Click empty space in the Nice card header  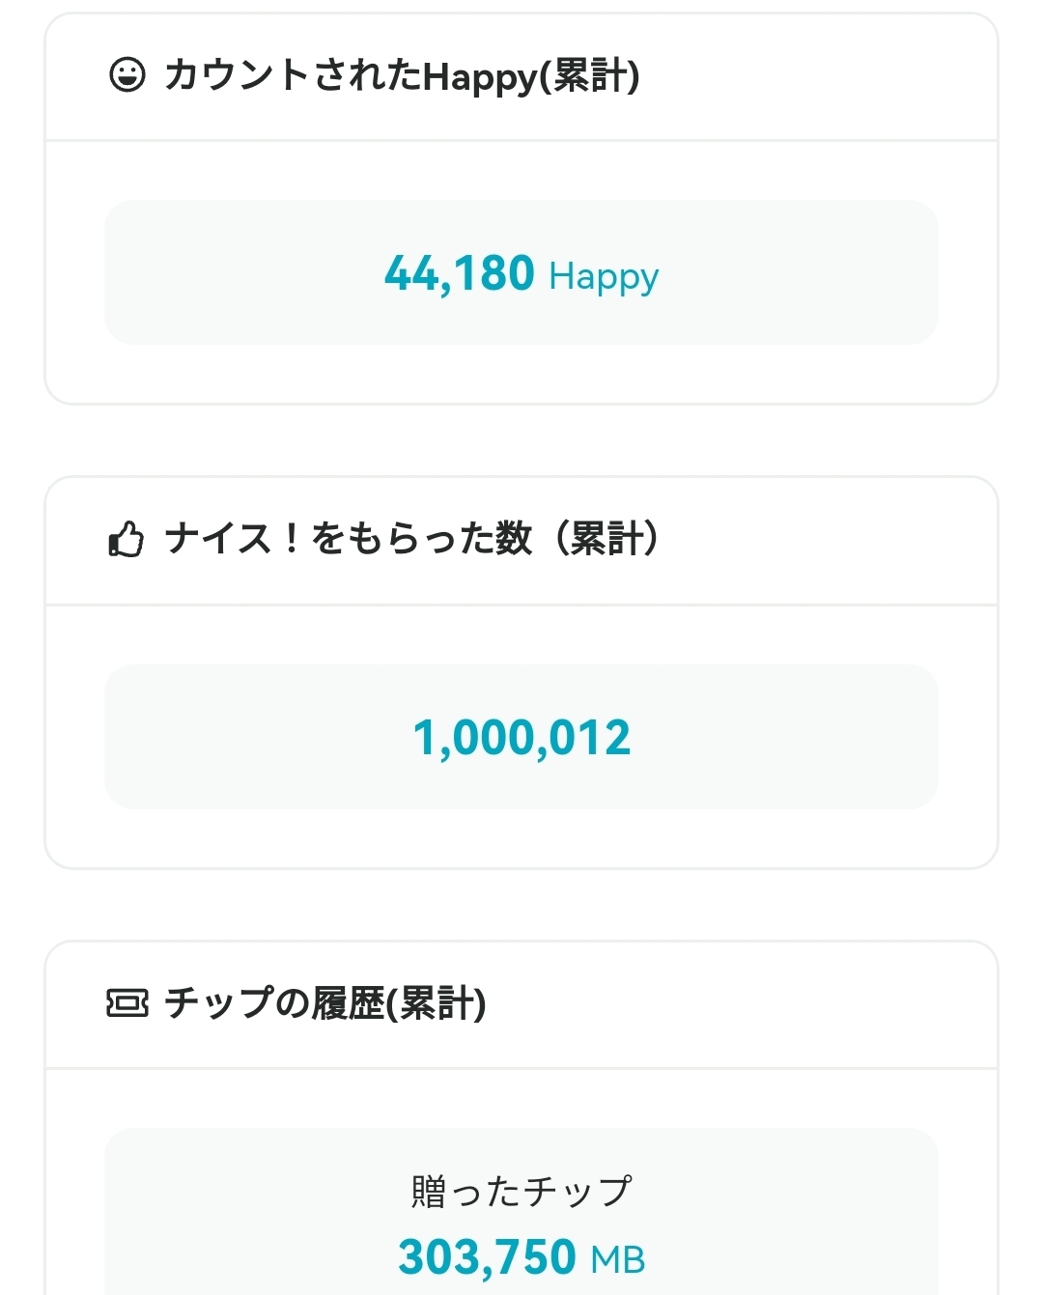[831, 541]
